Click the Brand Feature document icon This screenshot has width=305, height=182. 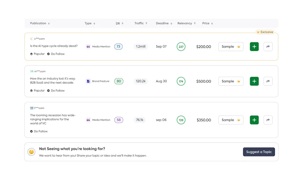tap(88, 81)
